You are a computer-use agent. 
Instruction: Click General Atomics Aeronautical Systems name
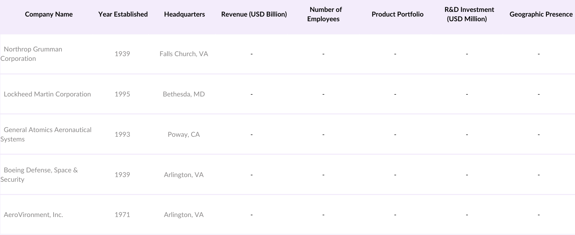click(x=47, y=135)
